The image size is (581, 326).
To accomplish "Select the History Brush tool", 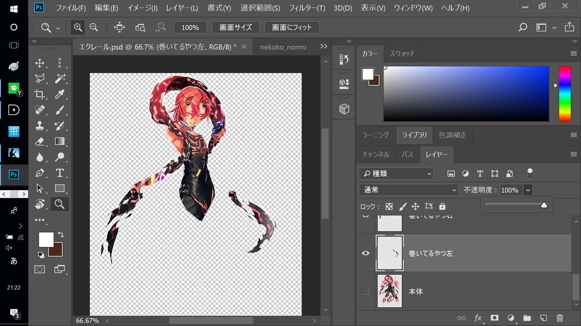I will pos(60,126).
